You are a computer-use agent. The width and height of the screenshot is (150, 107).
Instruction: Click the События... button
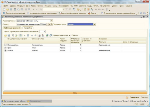(x=75, y=35)
